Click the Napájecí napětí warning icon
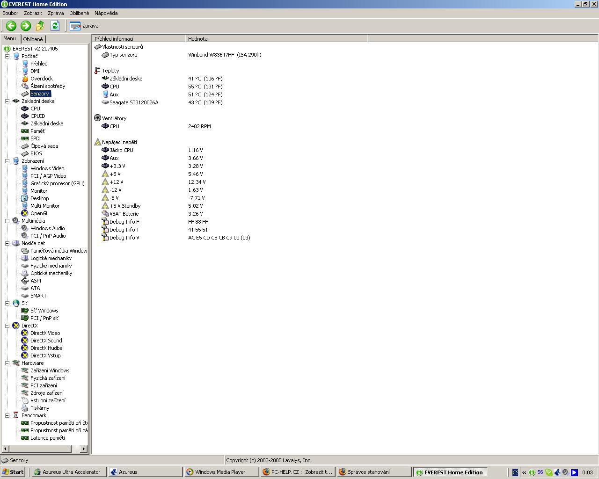599x479 pixels. click(x=97, y=142)
